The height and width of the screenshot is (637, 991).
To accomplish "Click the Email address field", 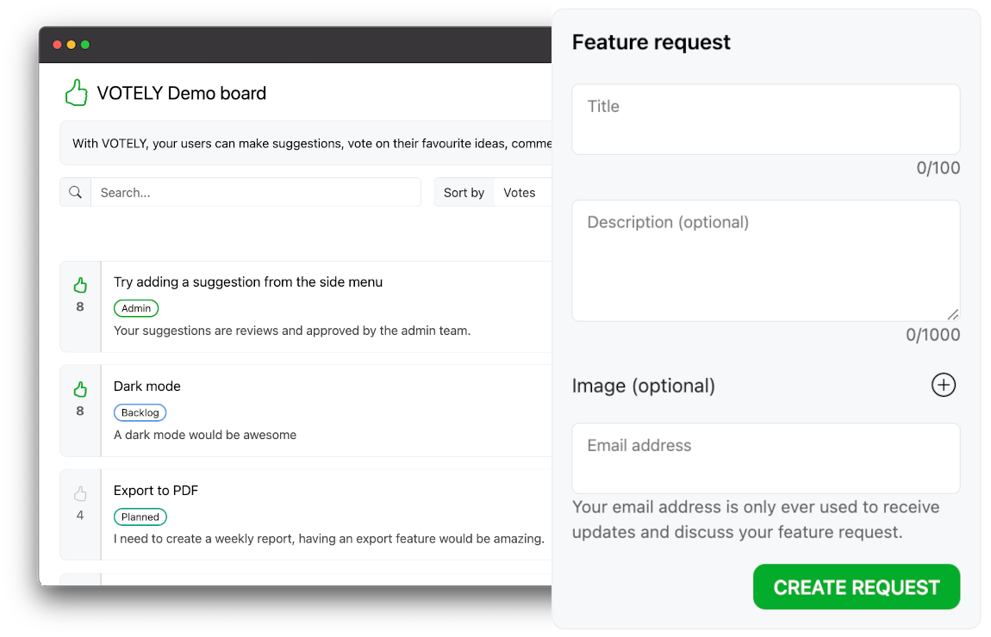I will tap(765, 458).
